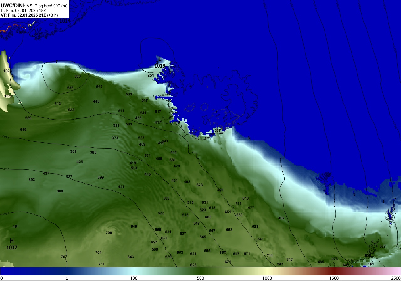The width and height of the screenshot is (401, 281).
Task: Click the 709 height value
Action: (x=109, y=233)
